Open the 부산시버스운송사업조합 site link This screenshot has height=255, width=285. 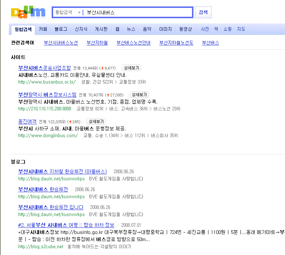(45, 68)
